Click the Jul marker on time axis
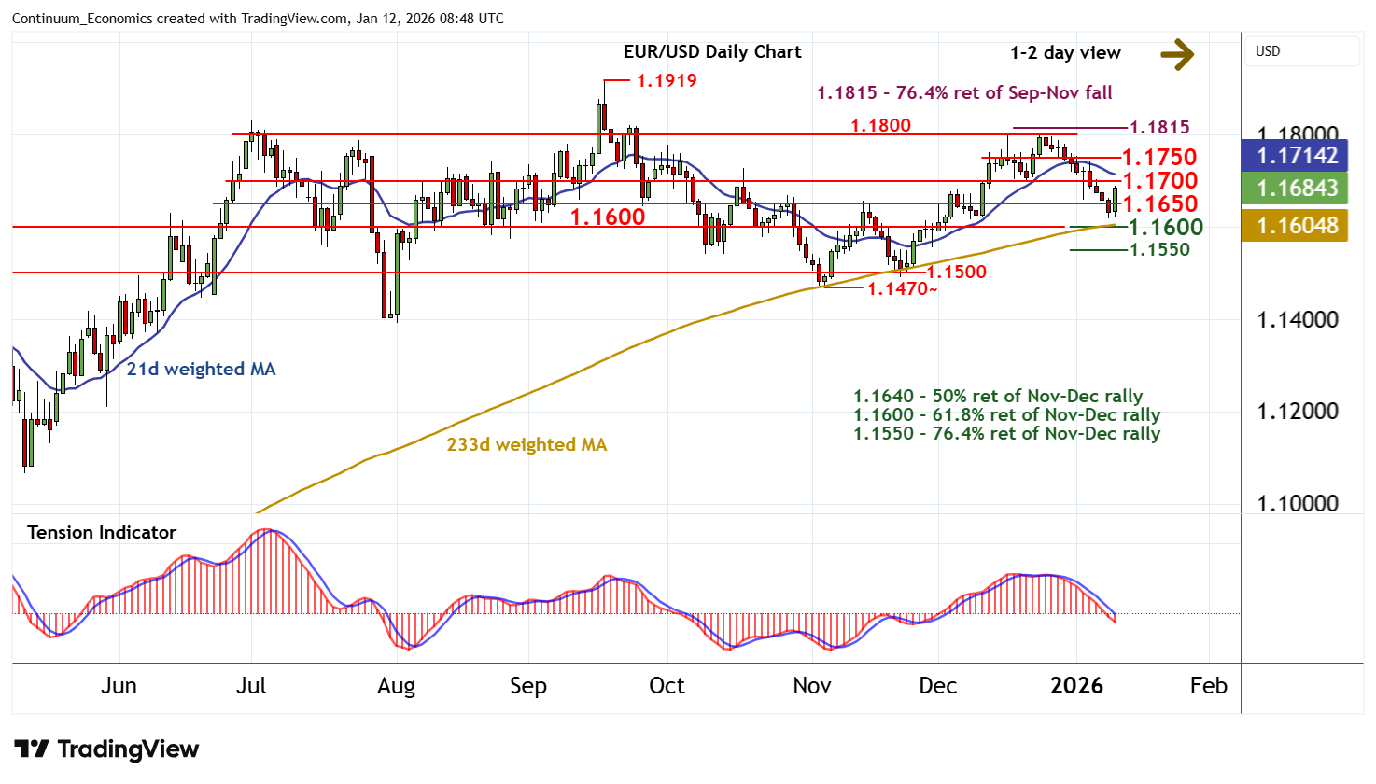 coord(251,686)
